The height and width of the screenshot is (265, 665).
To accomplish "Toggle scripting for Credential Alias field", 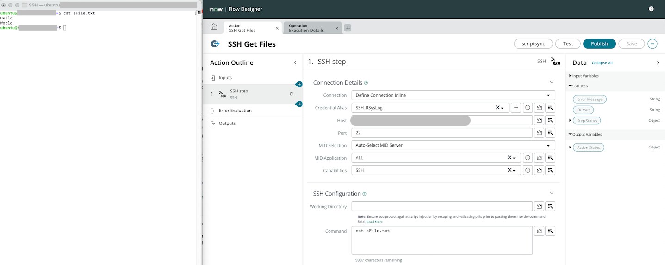I will [x=539, y=108].
